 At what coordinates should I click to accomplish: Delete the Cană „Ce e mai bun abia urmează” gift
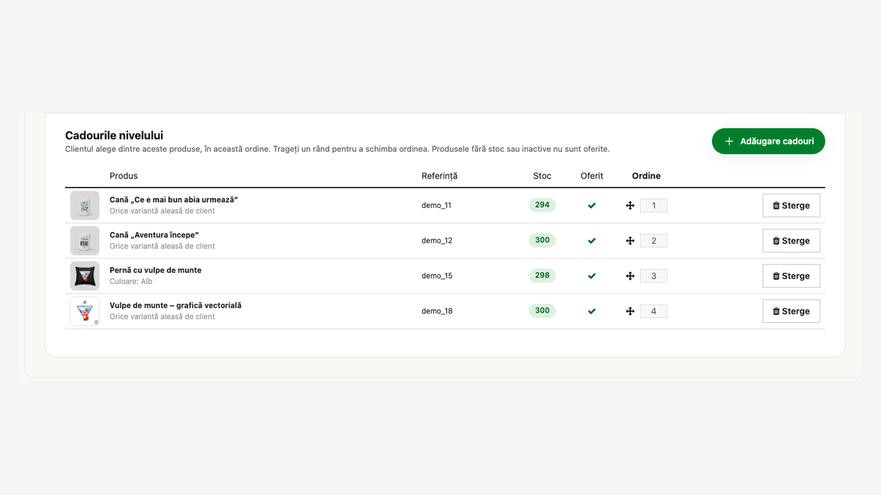(x=791, y=206)
